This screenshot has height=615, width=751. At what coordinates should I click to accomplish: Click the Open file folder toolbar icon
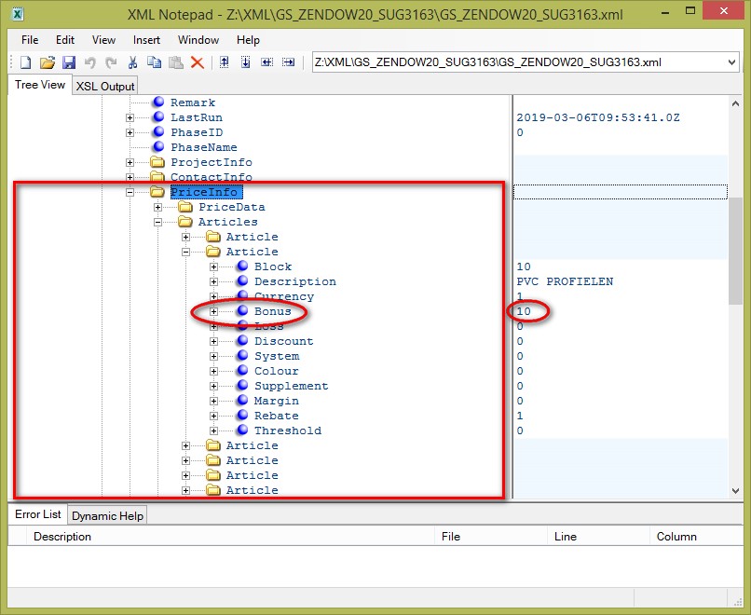(48, 62)
